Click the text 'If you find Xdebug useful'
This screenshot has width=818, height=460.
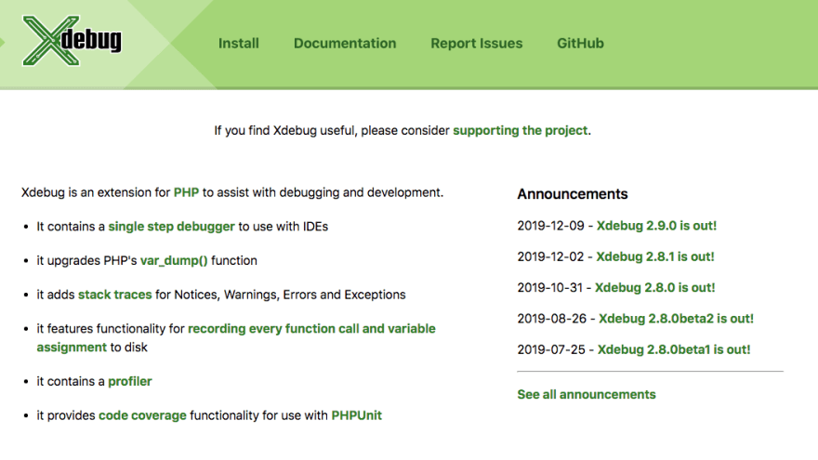[285, 130]
